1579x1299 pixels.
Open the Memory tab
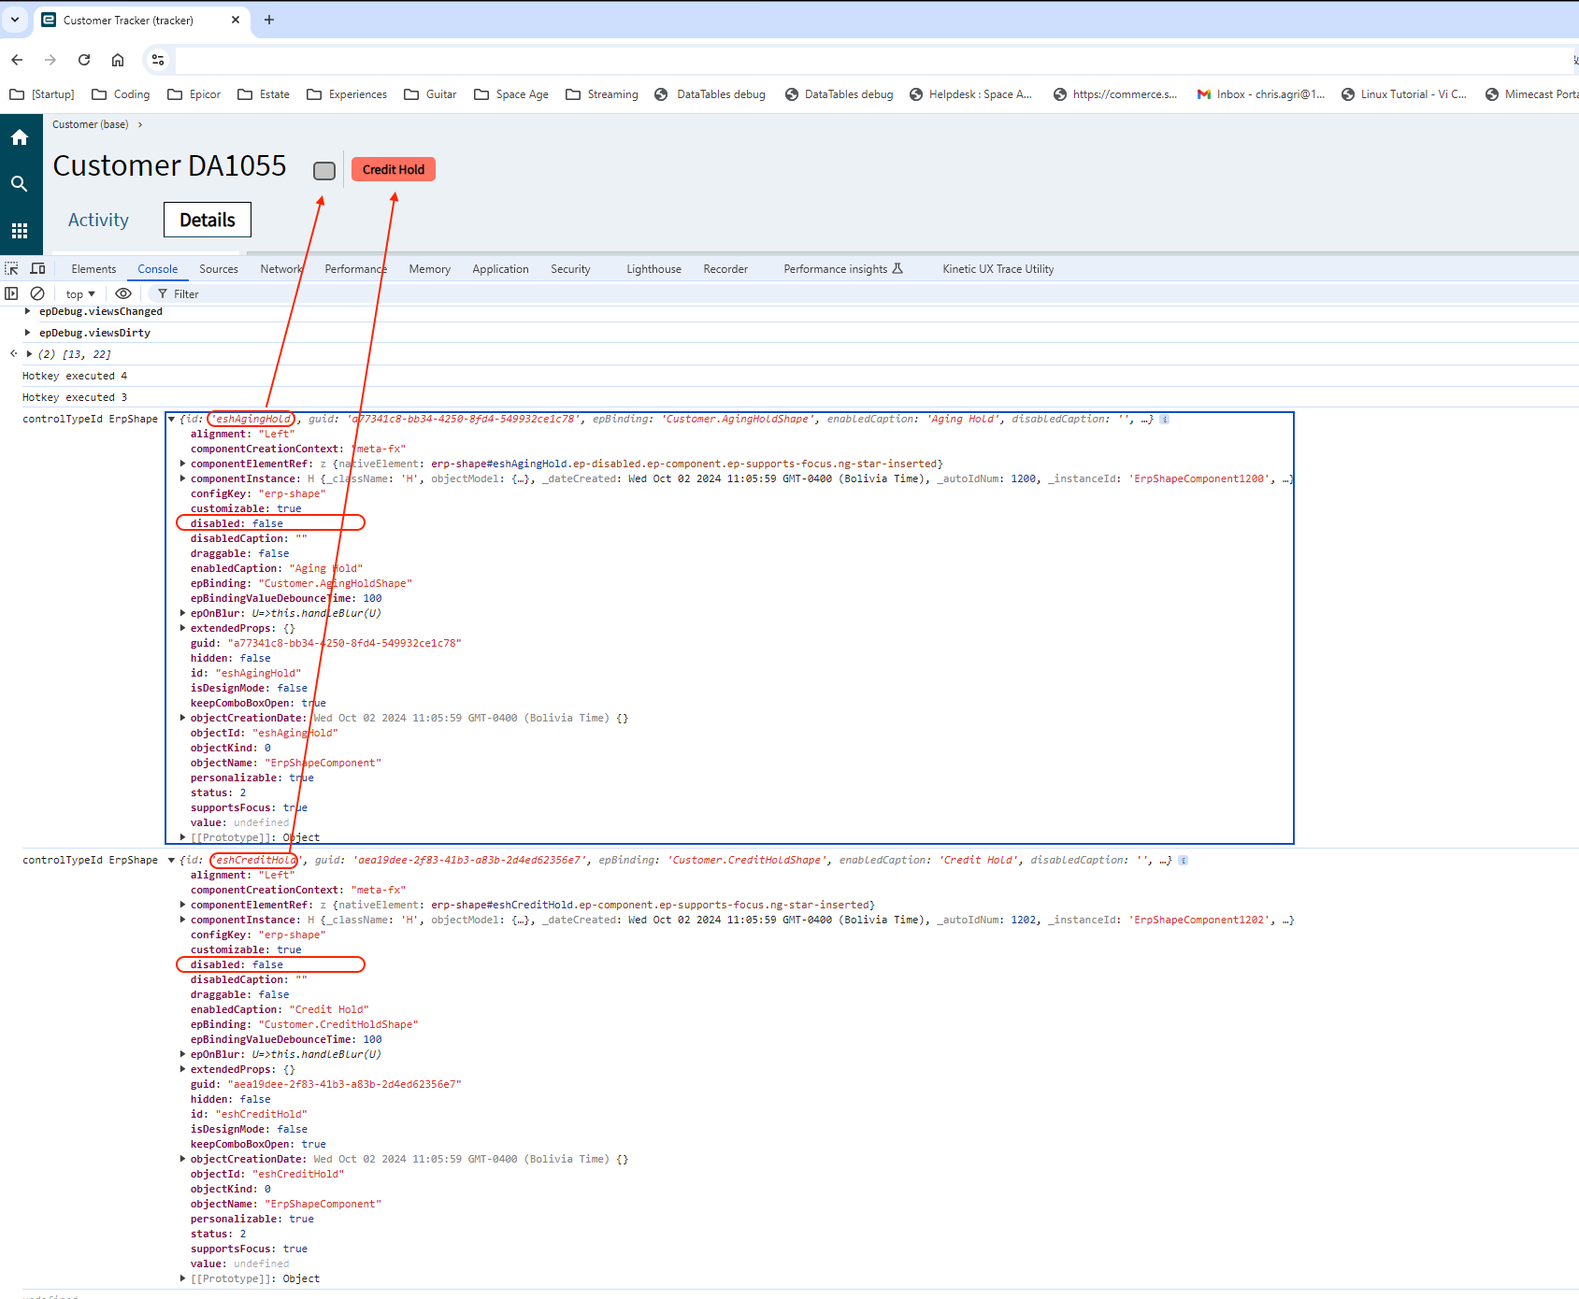[x=430, y=269]
